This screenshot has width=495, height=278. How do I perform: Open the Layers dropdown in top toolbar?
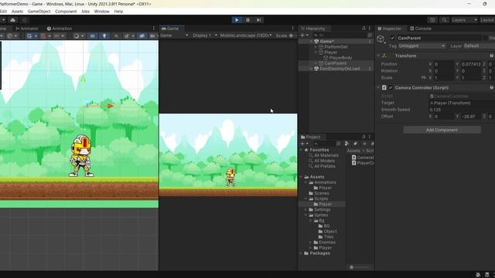464,20
